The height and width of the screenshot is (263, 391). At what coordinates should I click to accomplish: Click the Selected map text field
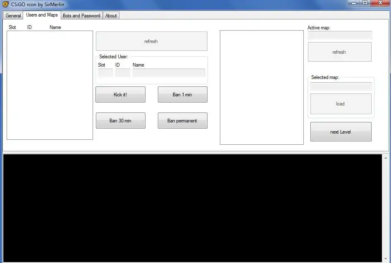[341, 86]
